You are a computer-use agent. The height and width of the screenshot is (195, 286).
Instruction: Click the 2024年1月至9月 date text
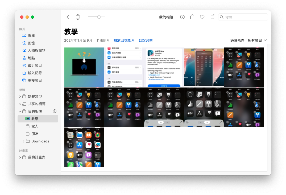tap(78, 41)
